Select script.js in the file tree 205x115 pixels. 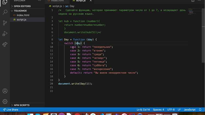coord(22,20)
